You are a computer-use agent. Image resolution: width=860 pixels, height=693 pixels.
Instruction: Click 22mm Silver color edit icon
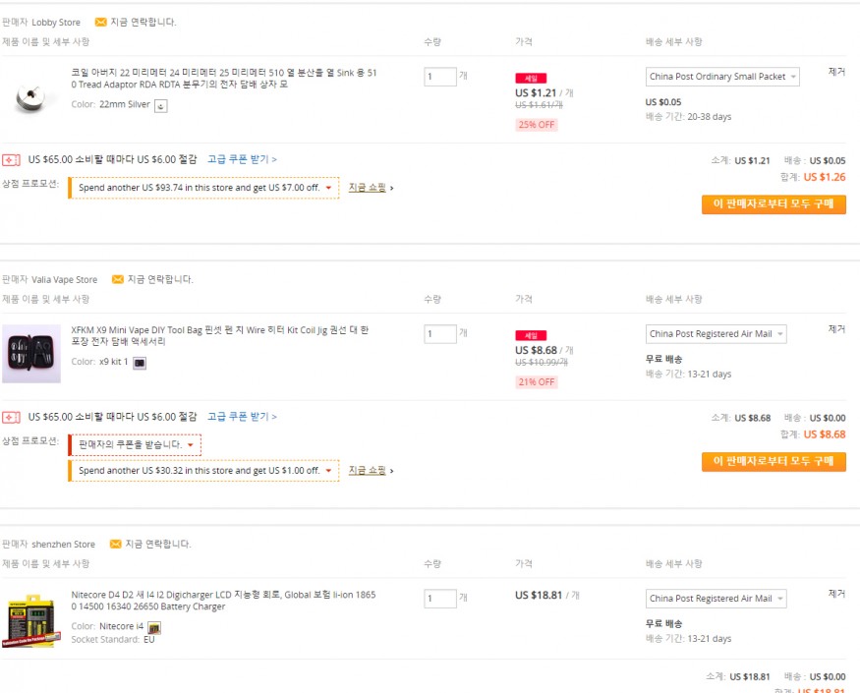click(161, 105)
